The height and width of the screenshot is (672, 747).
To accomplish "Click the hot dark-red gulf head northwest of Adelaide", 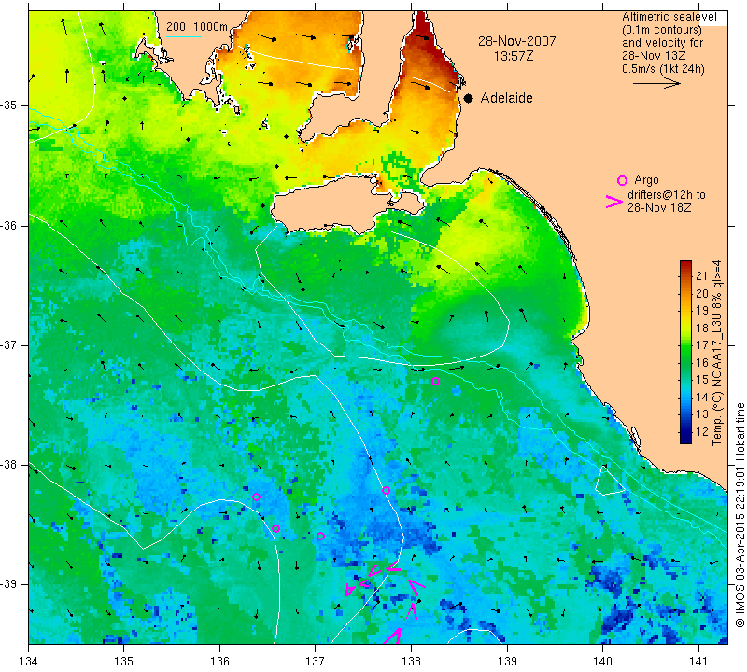I will coord(423,31).
